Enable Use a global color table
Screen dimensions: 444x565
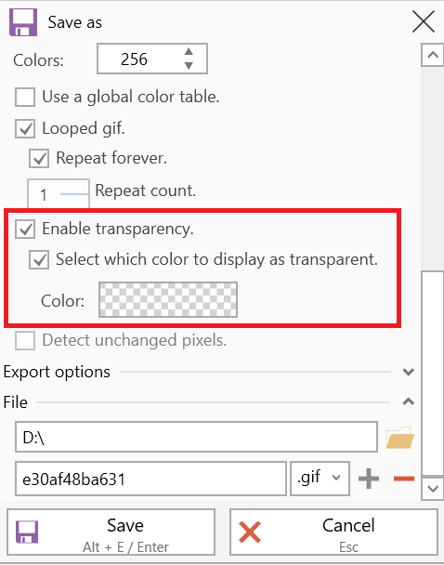[x=25, y=97]
